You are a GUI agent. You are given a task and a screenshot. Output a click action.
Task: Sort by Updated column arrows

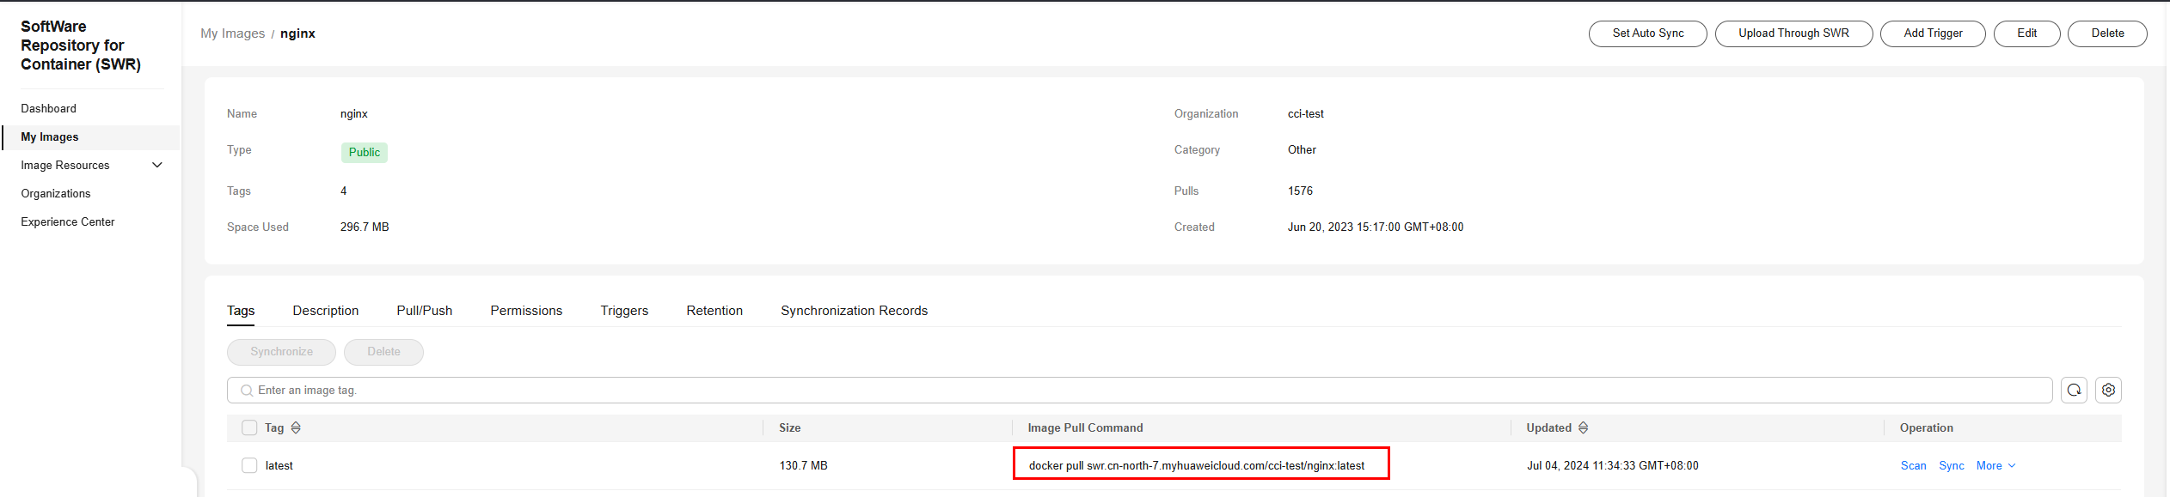click(1583, 427)
